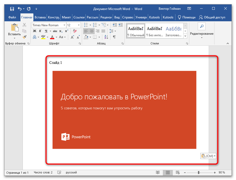Click the borders icon
The height and width of the screenshot is (180, 236).
tap(95, 37)
